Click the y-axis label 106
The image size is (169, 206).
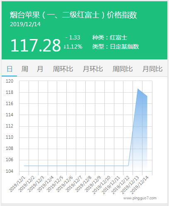tap(10, 159)
